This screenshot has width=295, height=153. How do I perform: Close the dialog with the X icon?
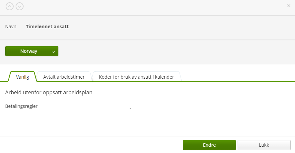[x=289, y=6]
